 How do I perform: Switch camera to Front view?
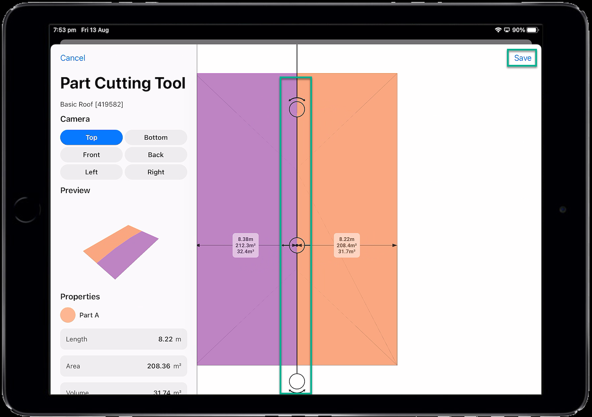91,155
